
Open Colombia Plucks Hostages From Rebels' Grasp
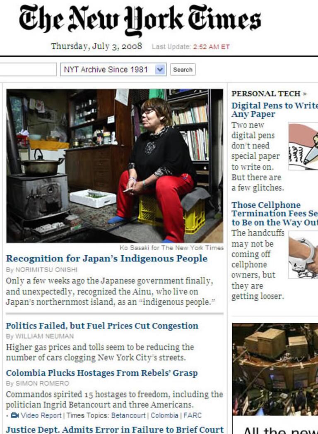coord(102,373)
